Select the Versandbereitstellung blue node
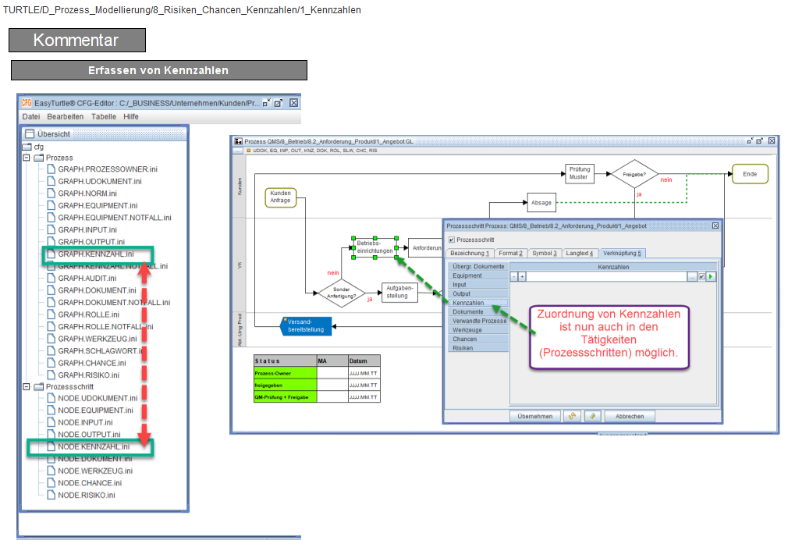788x547 pixels. coord(306,326)
